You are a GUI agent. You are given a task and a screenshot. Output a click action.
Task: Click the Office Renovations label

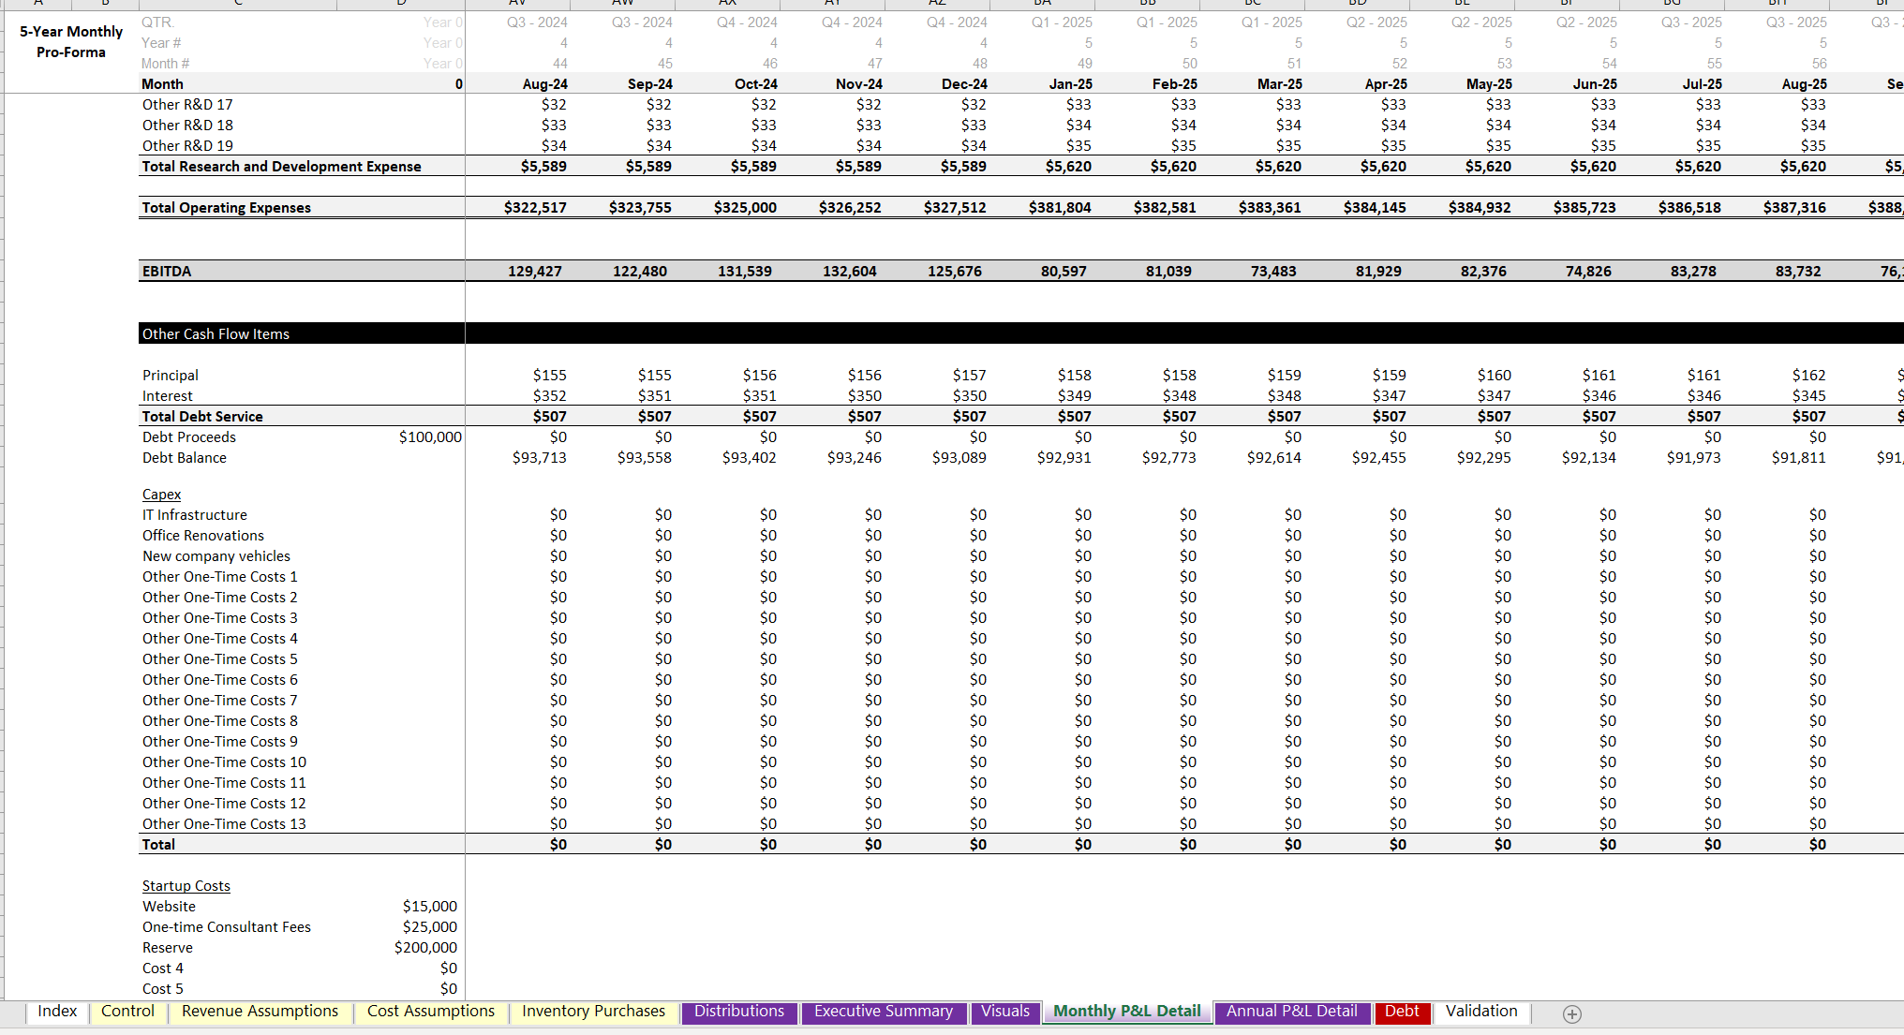[x=203, y=536]
